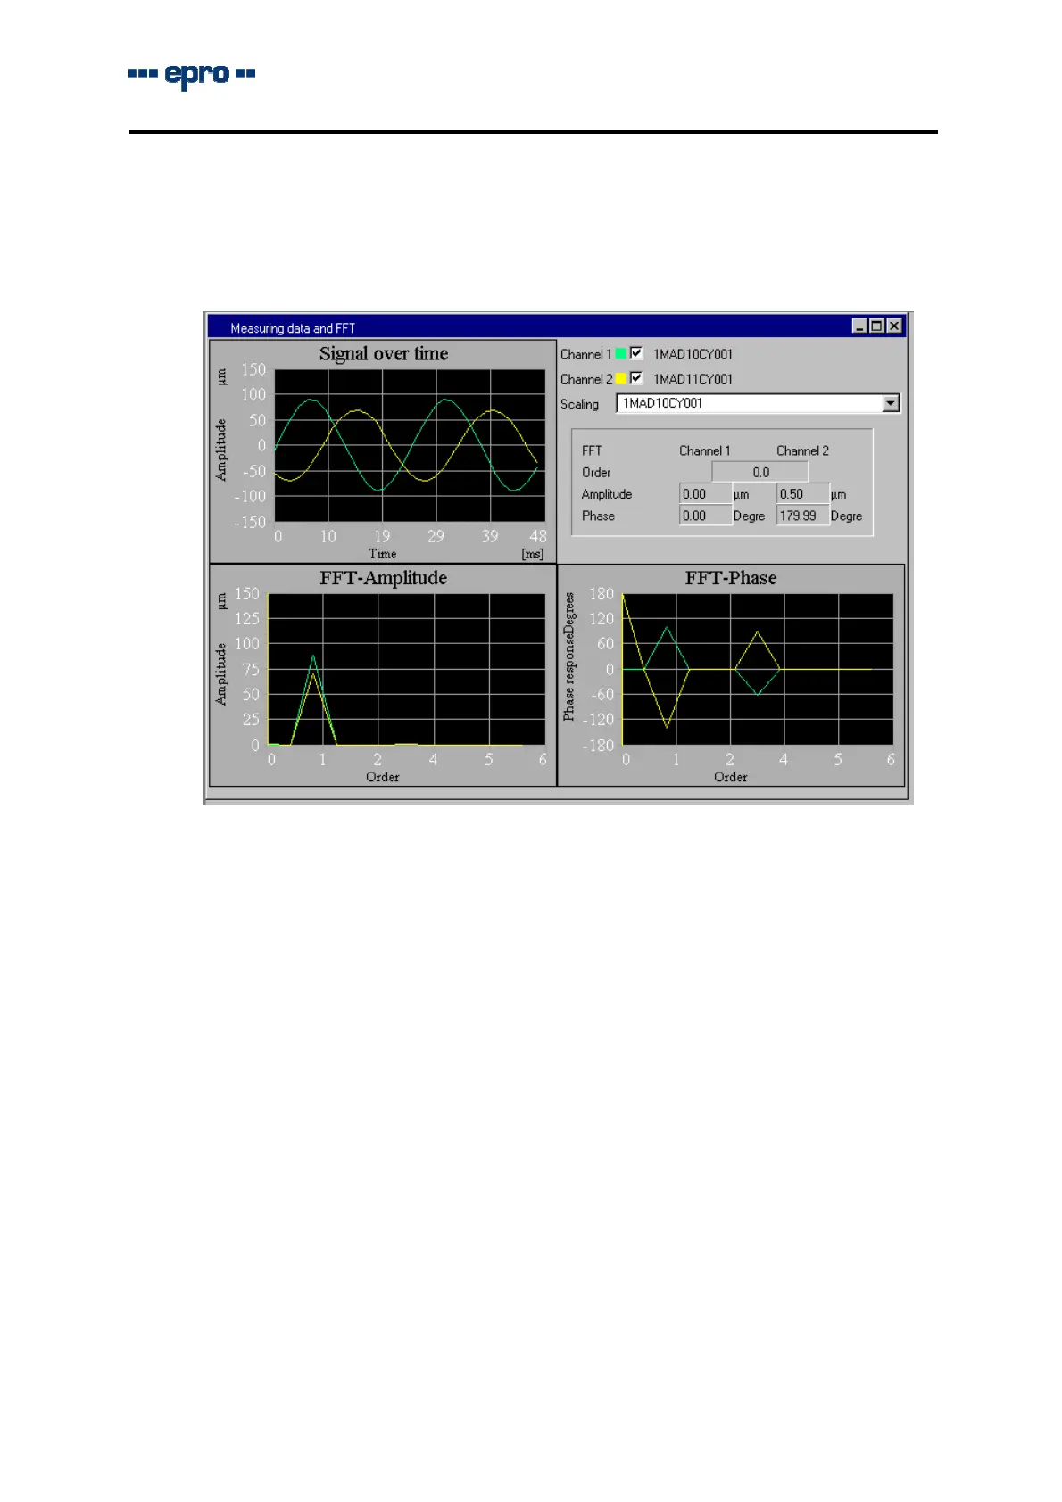Click the Signal over time plot area
The height and width of the screenshot is (1502, 1062).
pos(410,445)
